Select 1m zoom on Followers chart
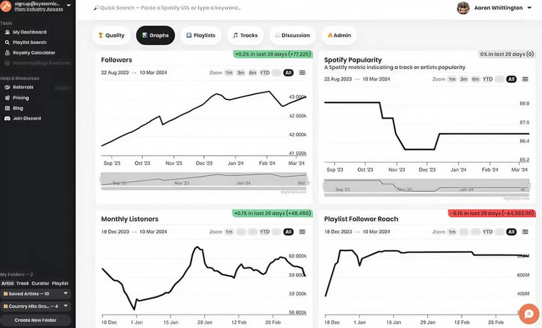Image resolution: width=542 pixels, height=328 pixels. [x=228, y=73]
